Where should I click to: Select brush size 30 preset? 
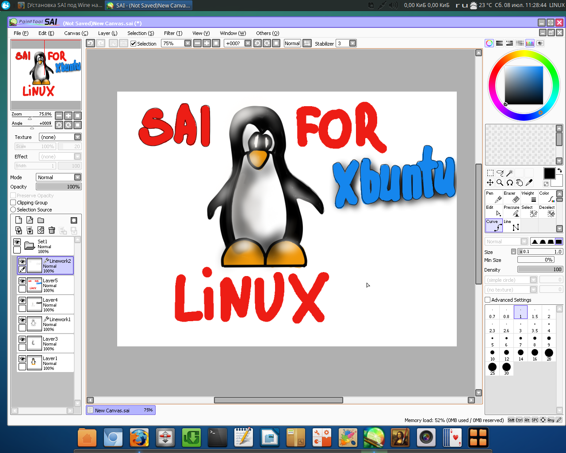pyautogui.click(x=506, y=369)
